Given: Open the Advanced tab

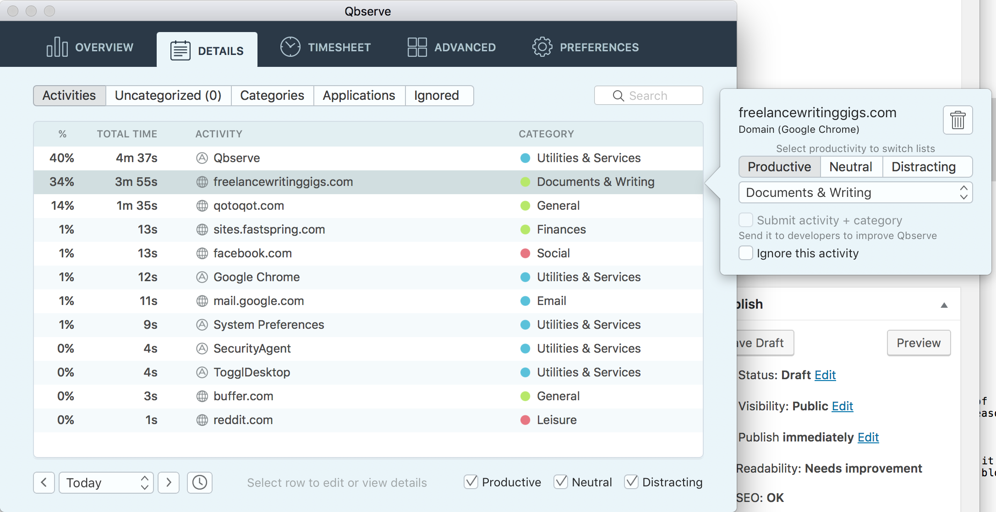Looking at the screenshot, I should [x=452, y=47].
